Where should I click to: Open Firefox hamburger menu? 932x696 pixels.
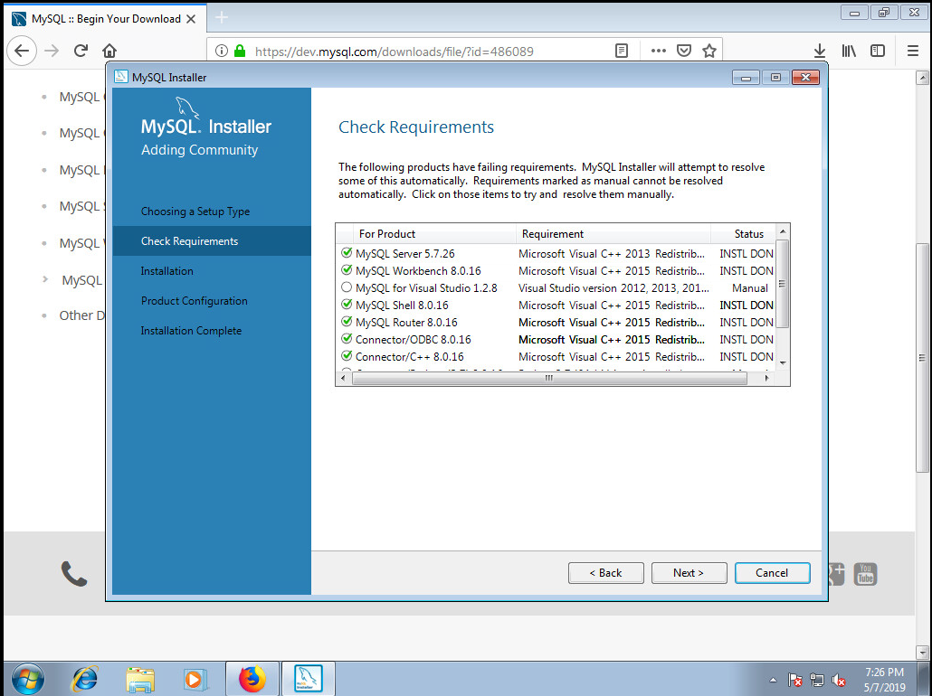[913, 52]
